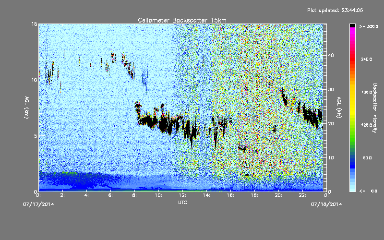This screenshot has height=240, width=384.
Task: Click the "120.0" colorbar label
Action: (367, 125)
